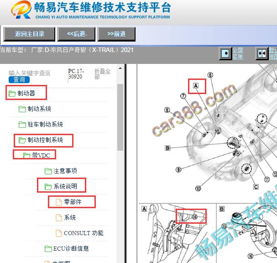Expand the 制动系统 folder icon
The image size is (277, 263).
(22, 109)
